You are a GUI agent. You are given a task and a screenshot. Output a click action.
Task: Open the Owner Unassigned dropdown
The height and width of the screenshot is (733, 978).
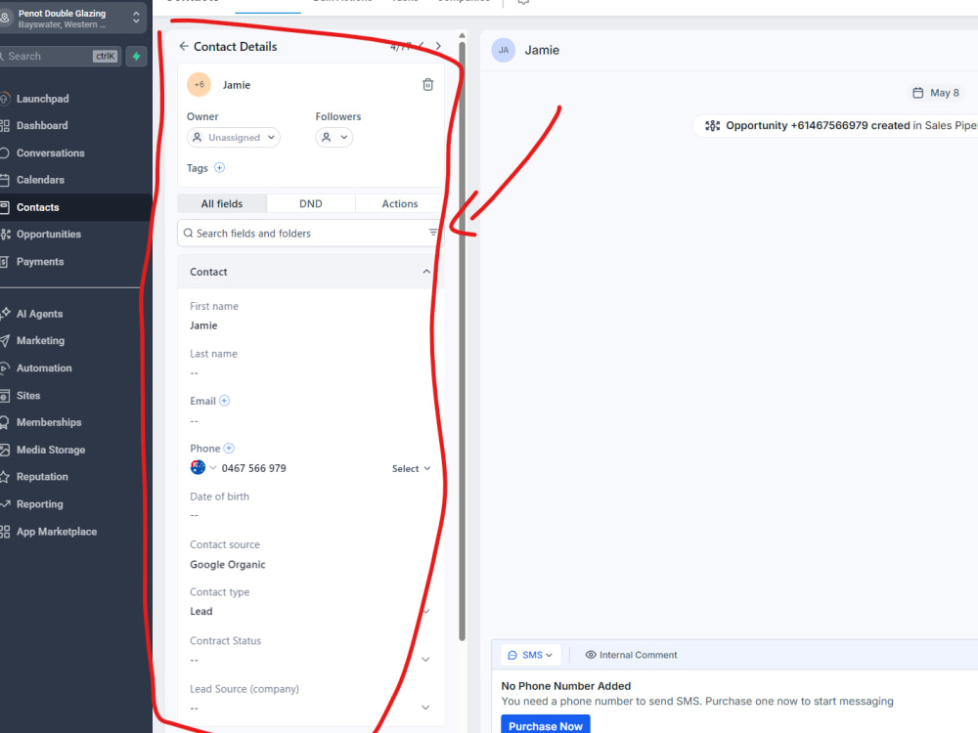[234, 137]
